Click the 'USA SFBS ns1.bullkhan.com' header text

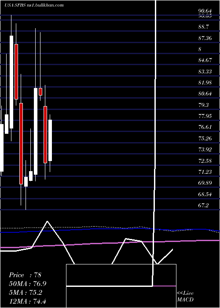pos(34,5)
